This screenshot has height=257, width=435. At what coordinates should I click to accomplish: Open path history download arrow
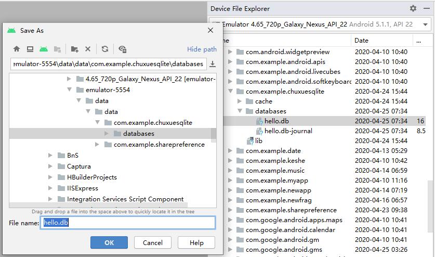coord(213,64)
